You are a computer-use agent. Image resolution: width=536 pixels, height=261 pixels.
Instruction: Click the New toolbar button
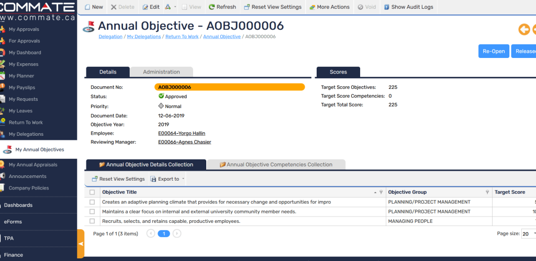click(x=94, y=7)
